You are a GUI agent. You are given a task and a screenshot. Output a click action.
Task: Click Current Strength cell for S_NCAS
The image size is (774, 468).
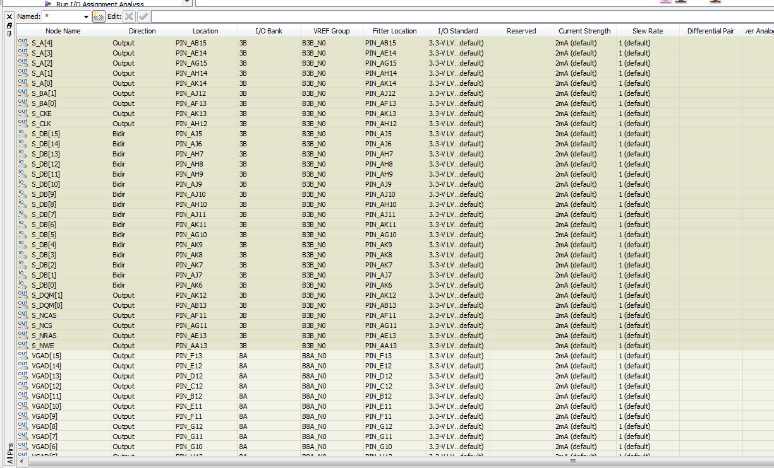click(x=576, y=315)
